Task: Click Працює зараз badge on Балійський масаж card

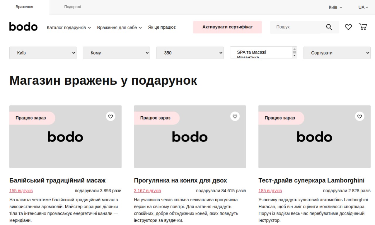Action: (32, 118)
